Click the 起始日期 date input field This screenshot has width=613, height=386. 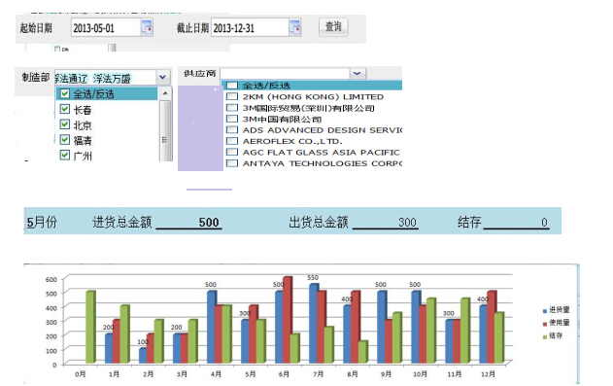[x=106, y=28]
